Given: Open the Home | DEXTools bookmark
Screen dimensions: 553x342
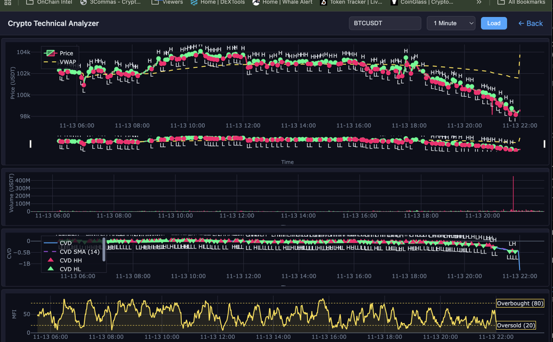Looking at the screenshot, I should pyautogui.click(x=218, y=2).
